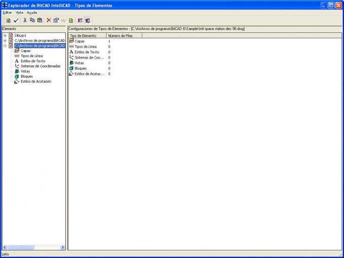Click the grayed W toolbar icon
344x258 pixels.
pos(63,21)
